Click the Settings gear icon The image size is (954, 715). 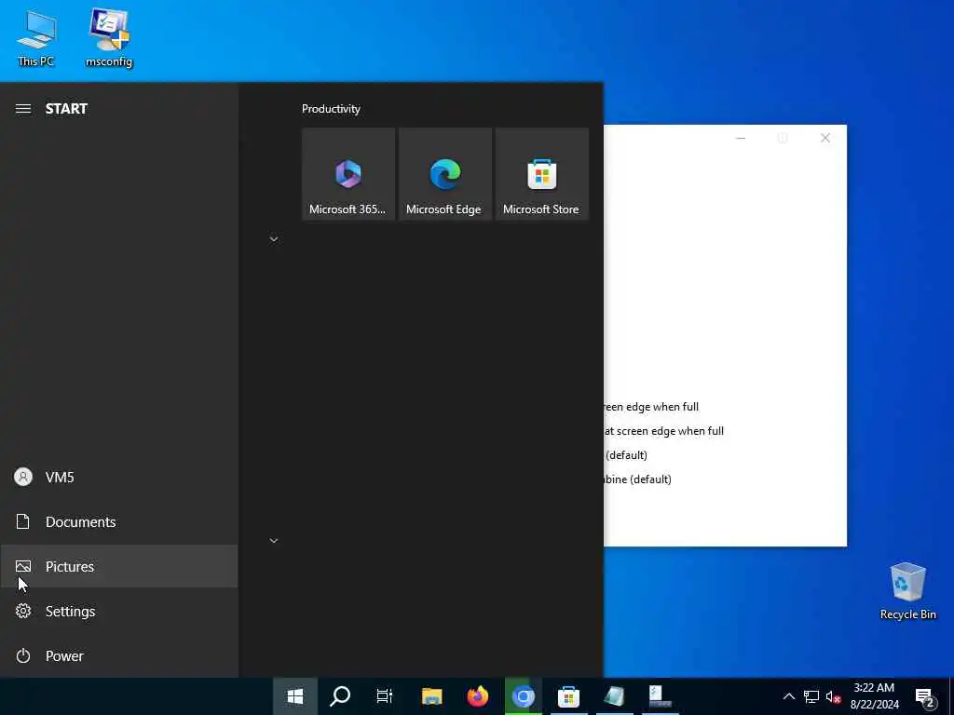tap(23, 611)
